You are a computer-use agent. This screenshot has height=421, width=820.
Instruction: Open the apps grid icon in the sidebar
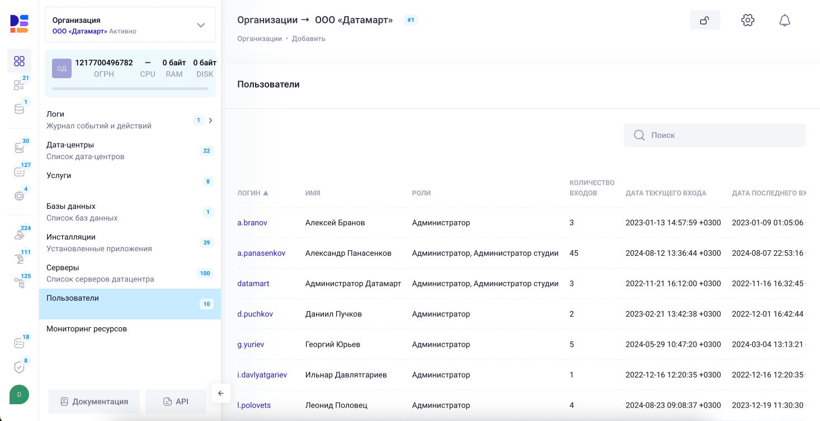click(19, 60)
